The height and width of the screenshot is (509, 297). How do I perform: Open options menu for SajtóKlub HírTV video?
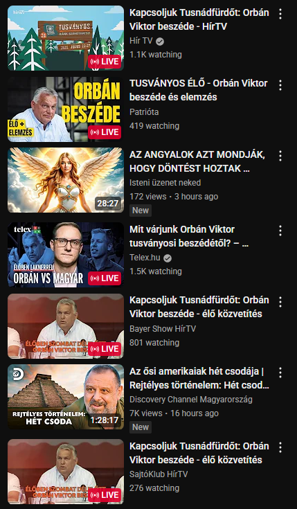pos(280,447)
